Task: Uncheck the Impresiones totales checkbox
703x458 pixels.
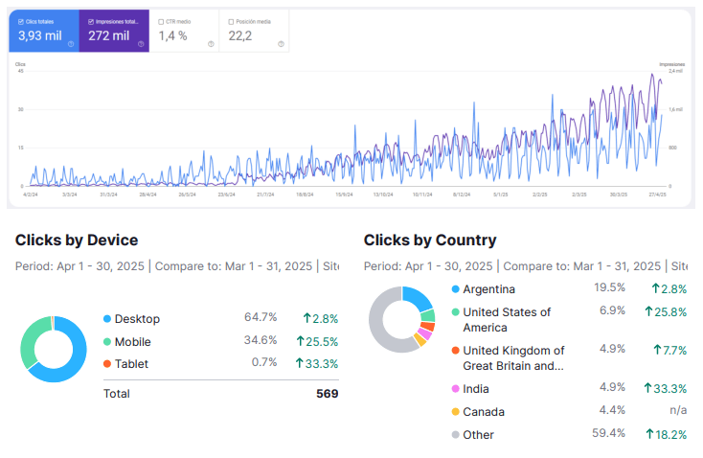Action: [x=89, y=20]
